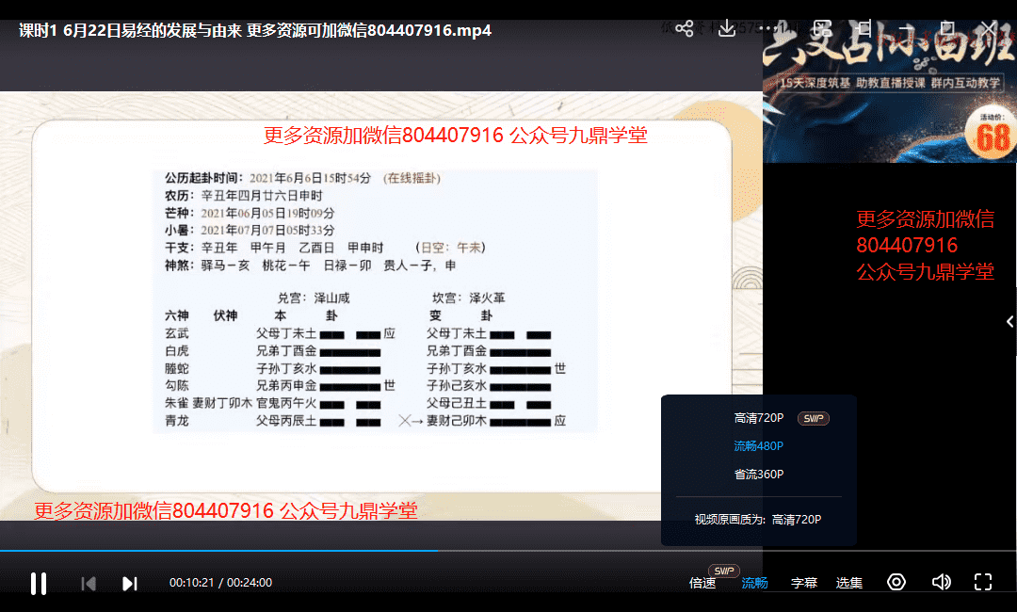
Task: Mute the video volume speaker icon
Action: point(941,582)
